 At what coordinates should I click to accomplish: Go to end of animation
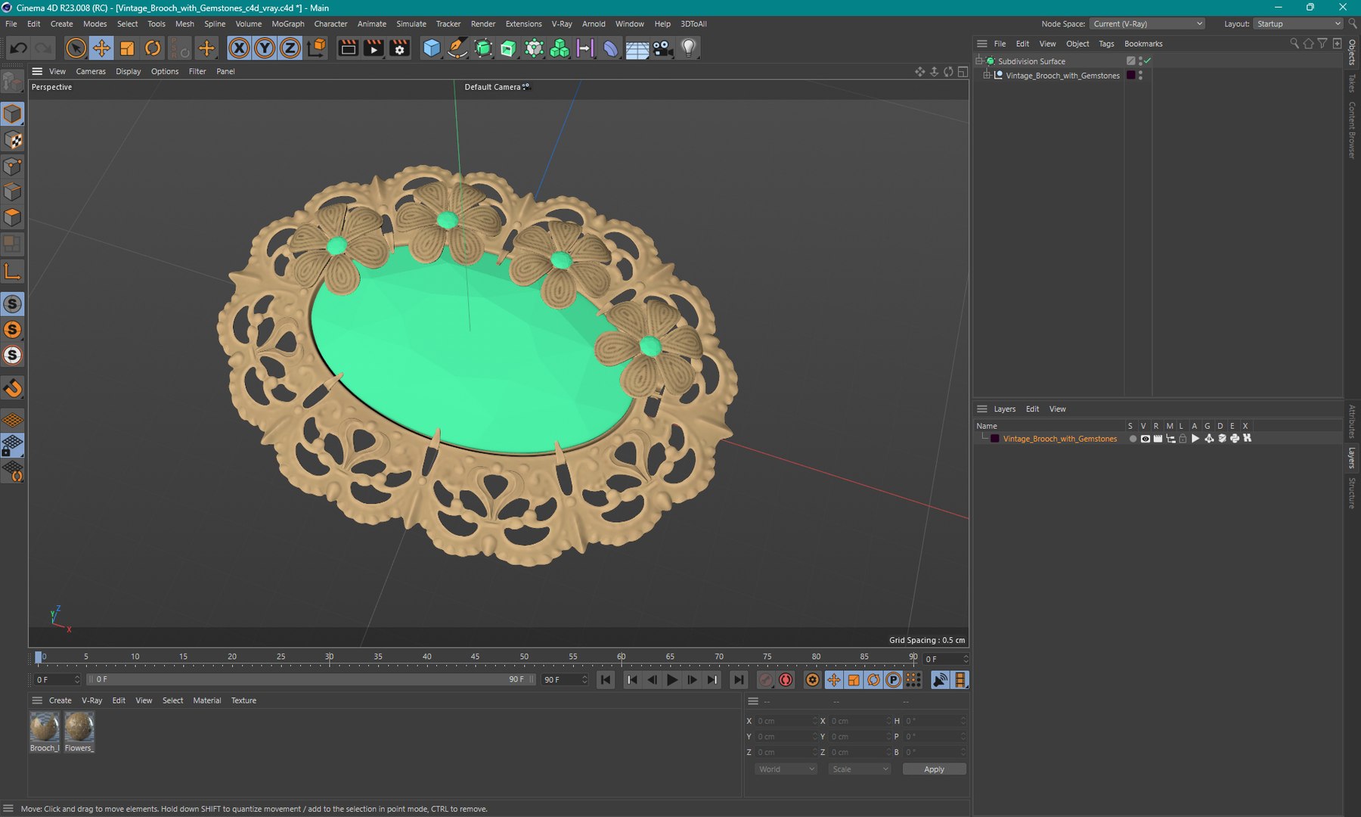[x=739, y=680]
